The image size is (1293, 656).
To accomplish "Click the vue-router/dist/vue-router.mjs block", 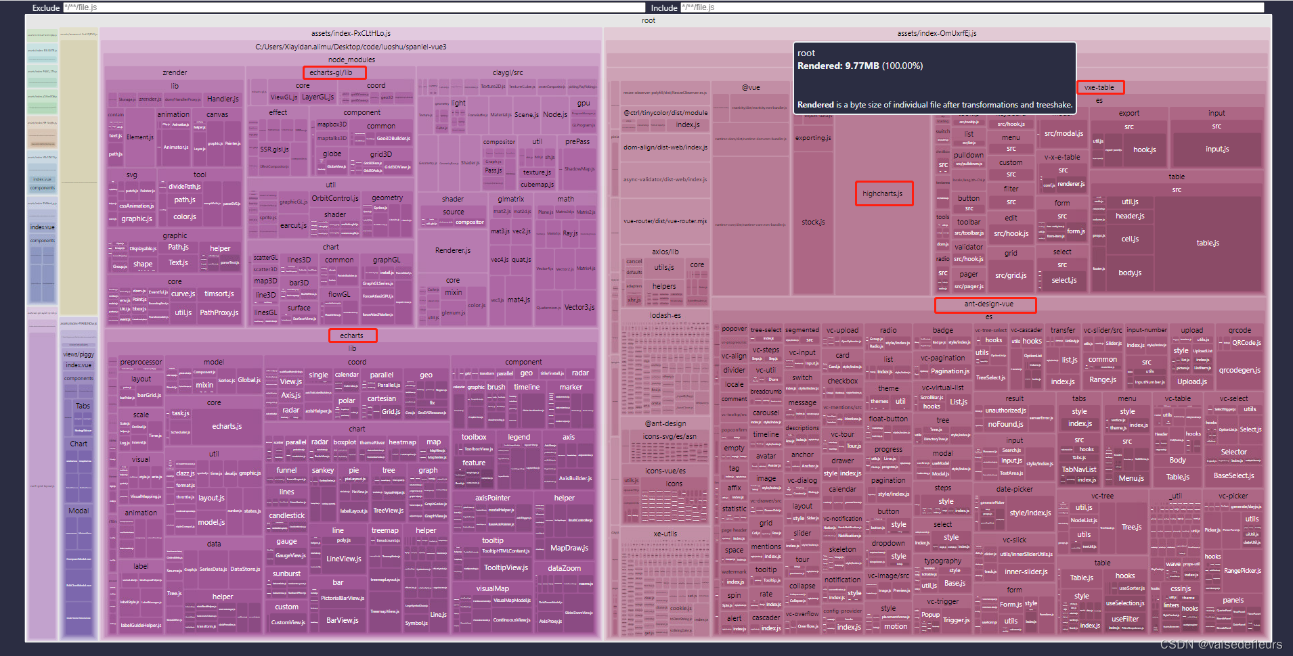I will click(665, 221).
